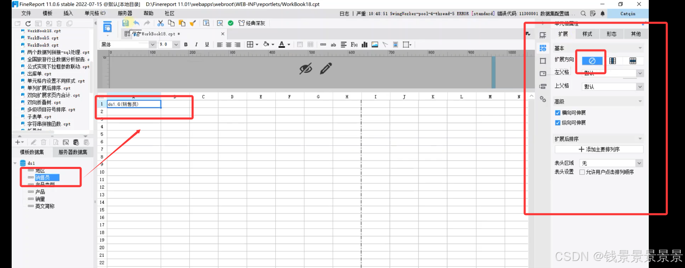
Task: Open the hyperlink panel chain icon
Action: [x=543, y=99]
